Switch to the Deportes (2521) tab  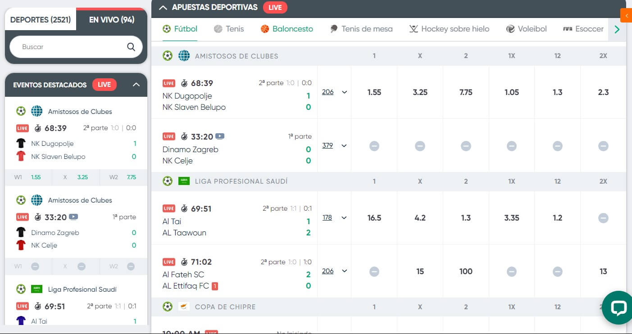[41, 20]
